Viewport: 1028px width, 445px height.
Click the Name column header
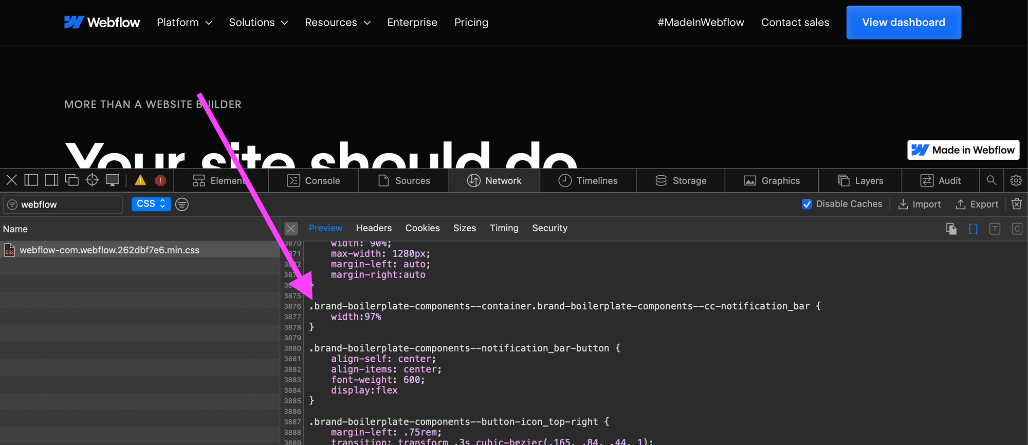click(x=140, y=229)
